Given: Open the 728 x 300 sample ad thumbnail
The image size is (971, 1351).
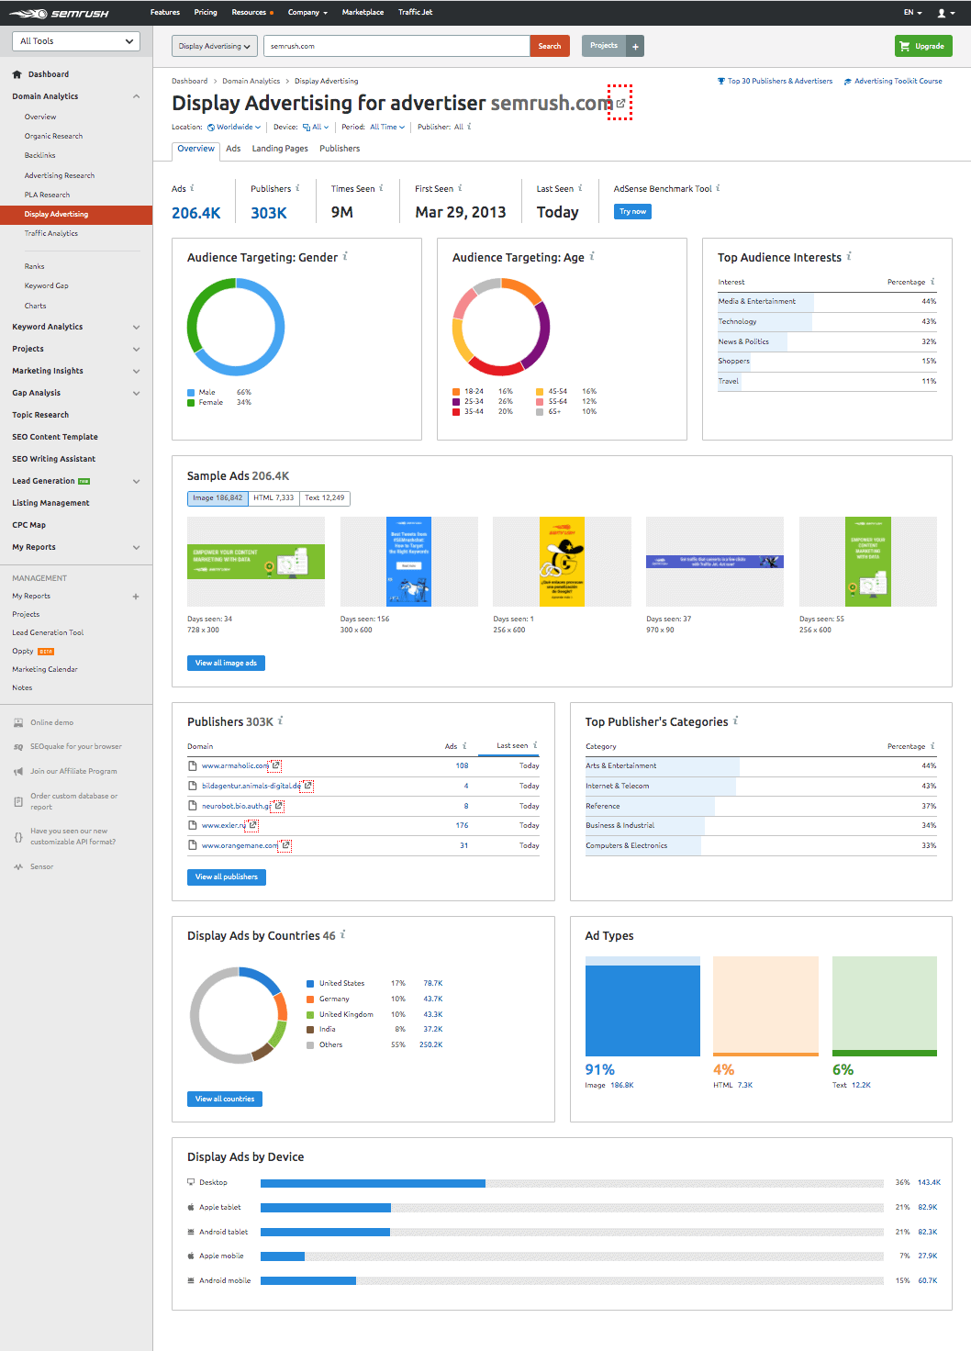Looking at the screenshot, I should tap(256, 562).
